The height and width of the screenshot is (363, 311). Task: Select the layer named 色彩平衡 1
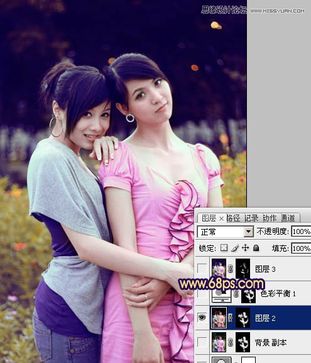point(278,294)
